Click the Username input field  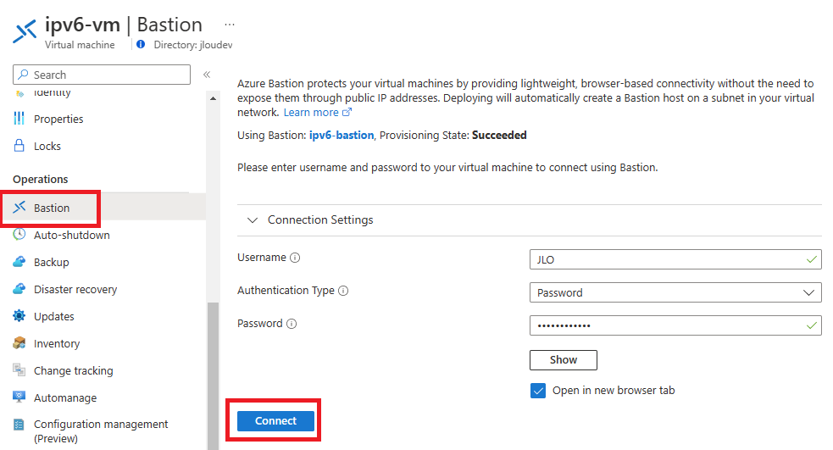coord(675,259)
